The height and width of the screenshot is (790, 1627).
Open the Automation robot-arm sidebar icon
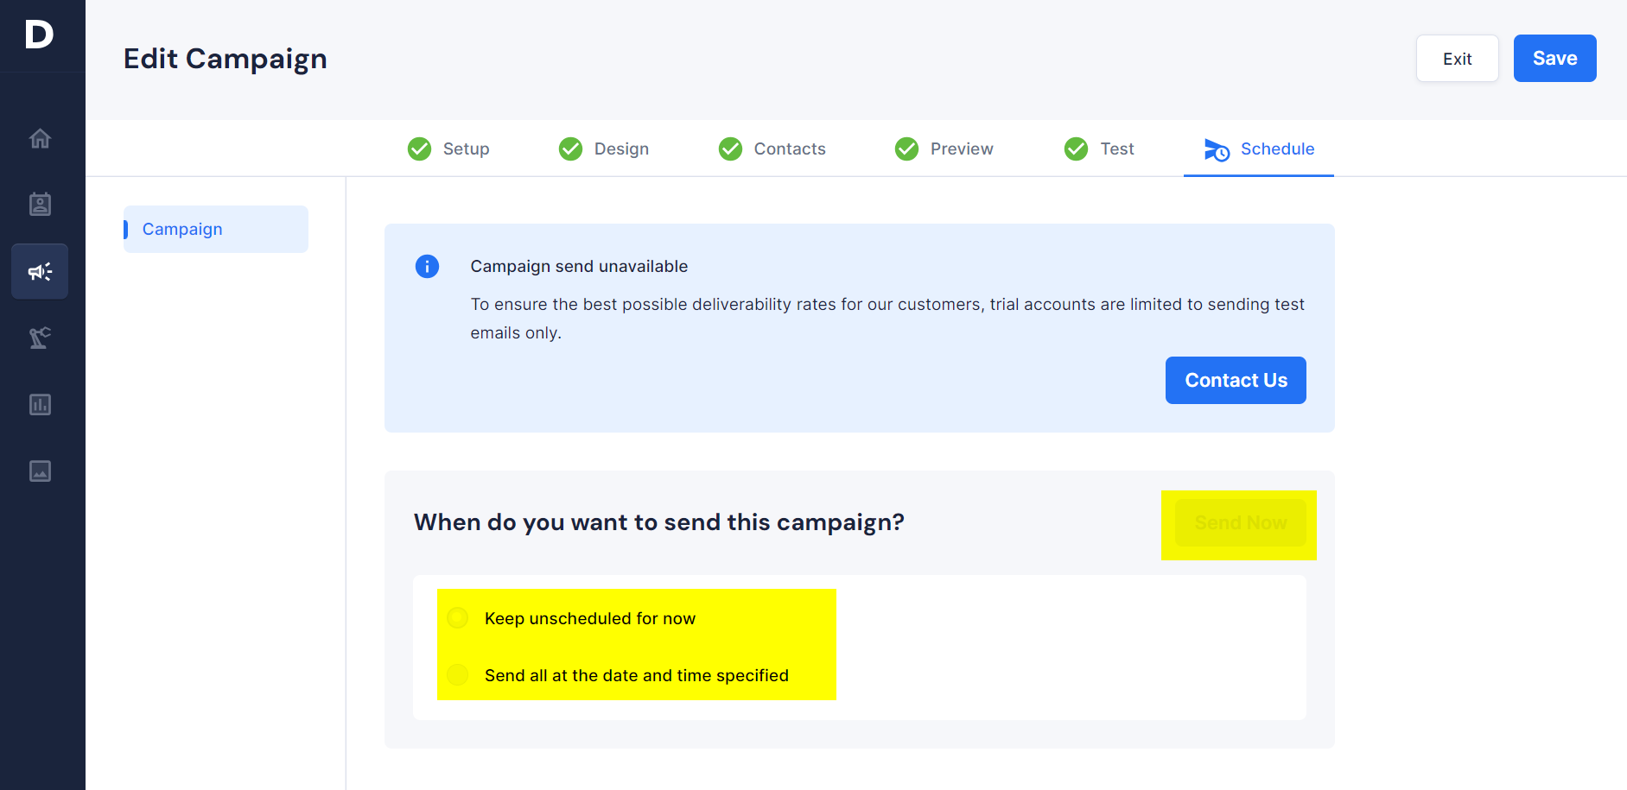coord(40,338)
